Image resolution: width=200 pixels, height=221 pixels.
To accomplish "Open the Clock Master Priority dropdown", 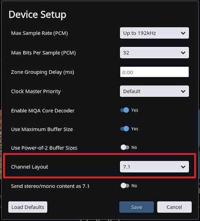I will 154,91.
